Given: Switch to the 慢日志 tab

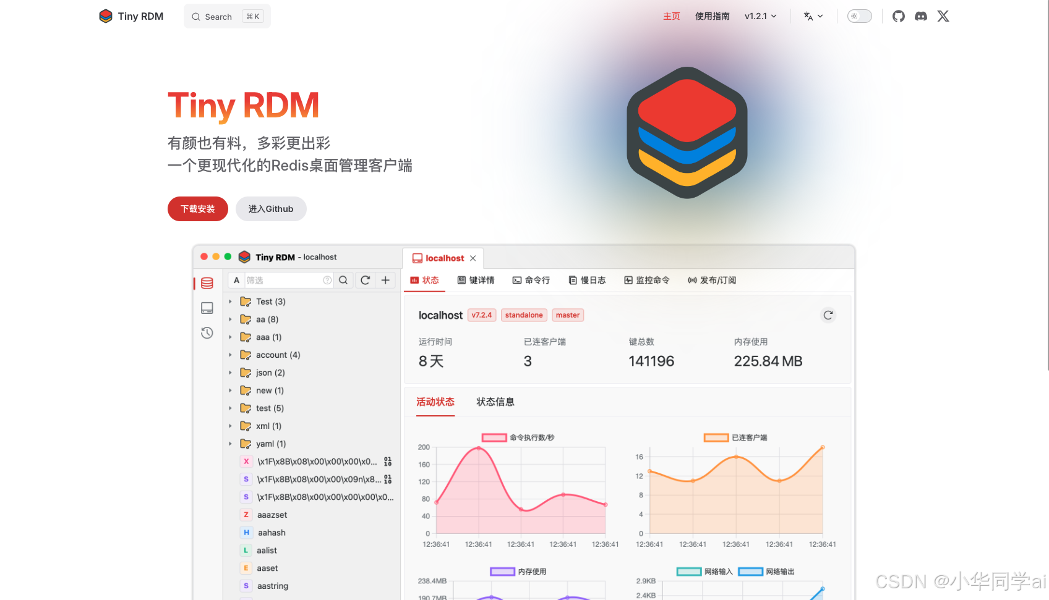Looking at the screenshot, I should 587,280.
